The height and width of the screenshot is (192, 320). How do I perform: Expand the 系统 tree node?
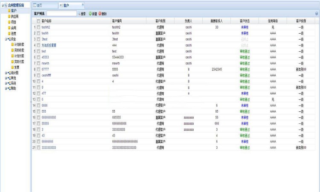[x=3, y=83]
